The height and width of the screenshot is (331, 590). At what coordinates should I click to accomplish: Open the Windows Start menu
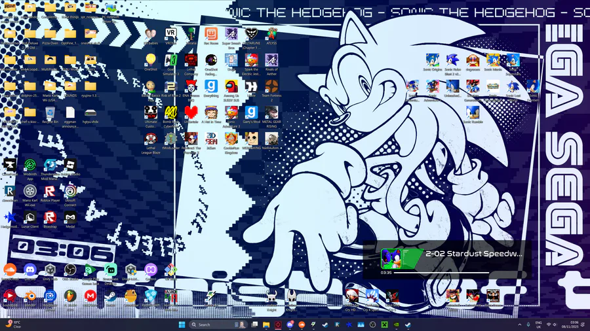pos(182,324)
